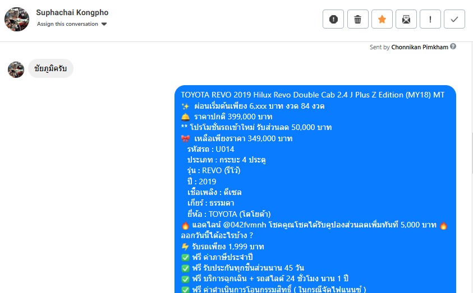Viewport: 473px width, 293px height.
Task: Select the line รับรถเพียง 1,999 บาท
Action: (x=223, y=247)
